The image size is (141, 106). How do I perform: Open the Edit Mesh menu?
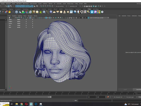pyautogui.click(x=19, y=4)
